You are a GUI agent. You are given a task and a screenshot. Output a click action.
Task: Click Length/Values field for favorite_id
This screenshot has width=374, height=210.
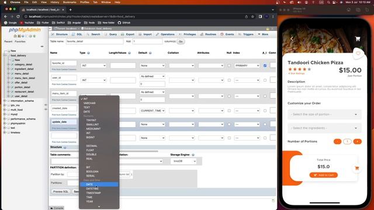(x=123, y=65)
